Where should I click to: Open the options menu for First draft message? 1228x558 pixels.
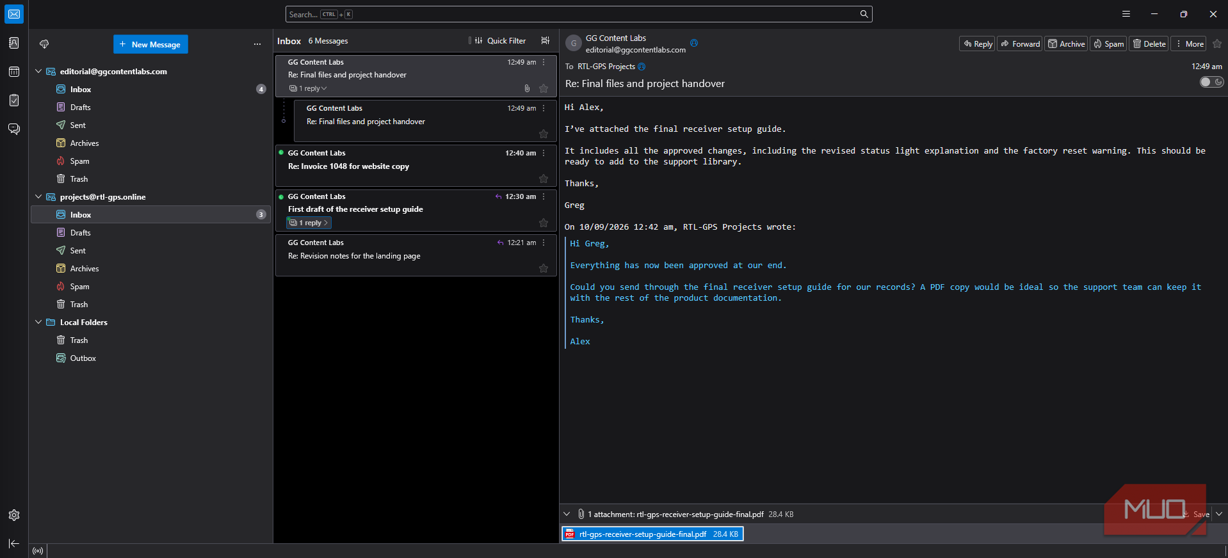click(x=544, y=196)
